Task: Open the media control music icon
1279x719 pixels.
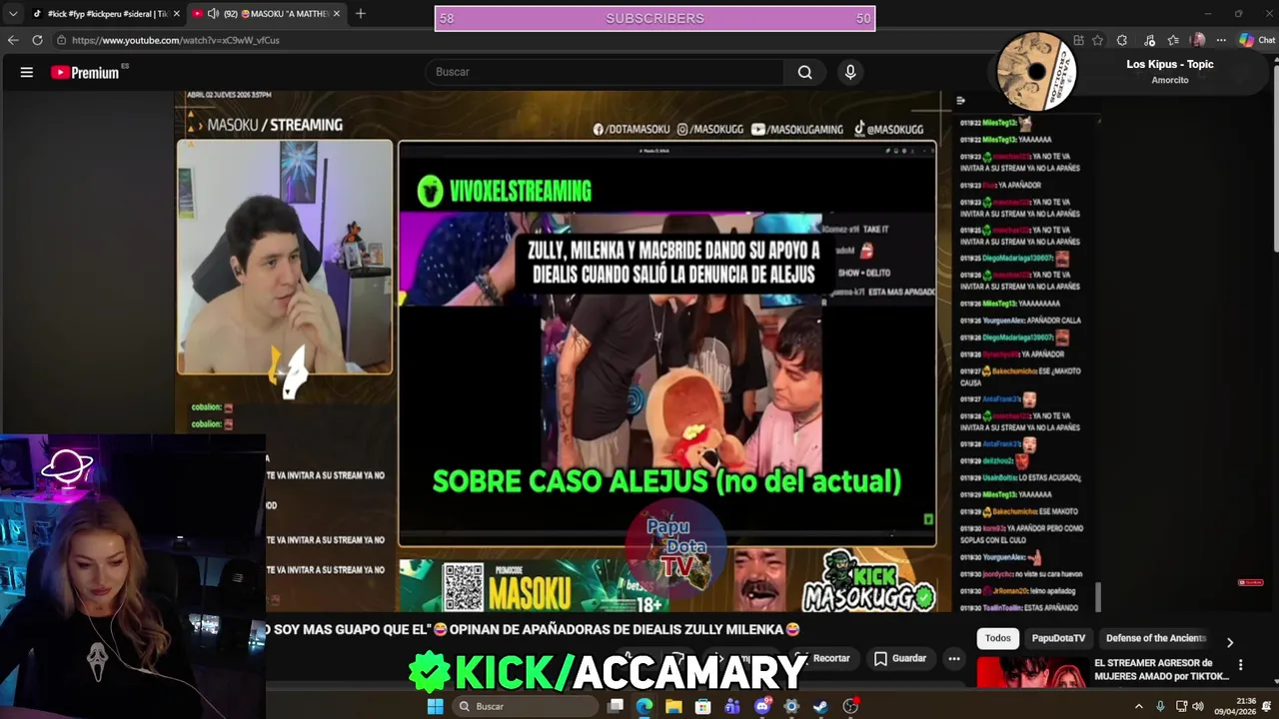Action: [1149, 40]
